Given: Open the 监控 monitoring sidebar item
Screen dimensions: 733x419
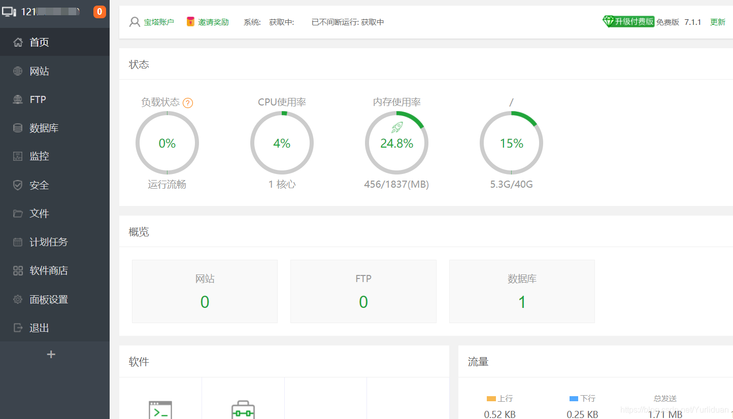Looking at the screenshot, I should coord(55,156).
